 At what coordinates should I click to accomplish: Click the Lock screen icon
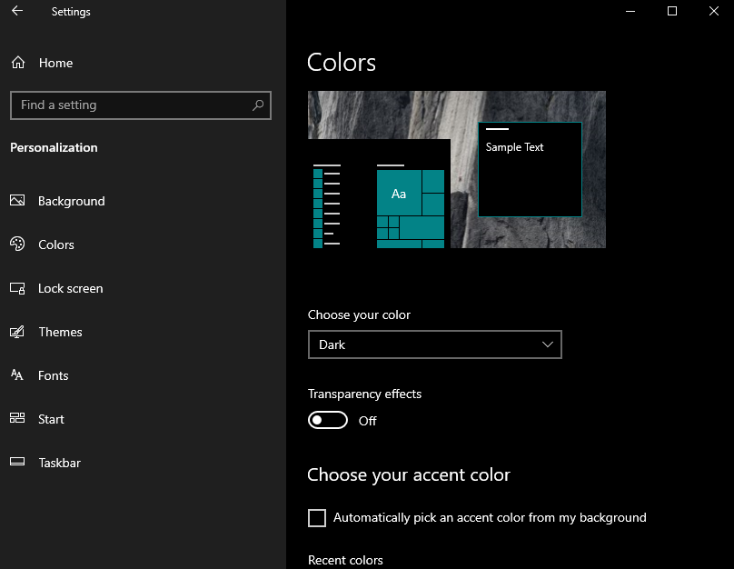(x=17, y=288)
